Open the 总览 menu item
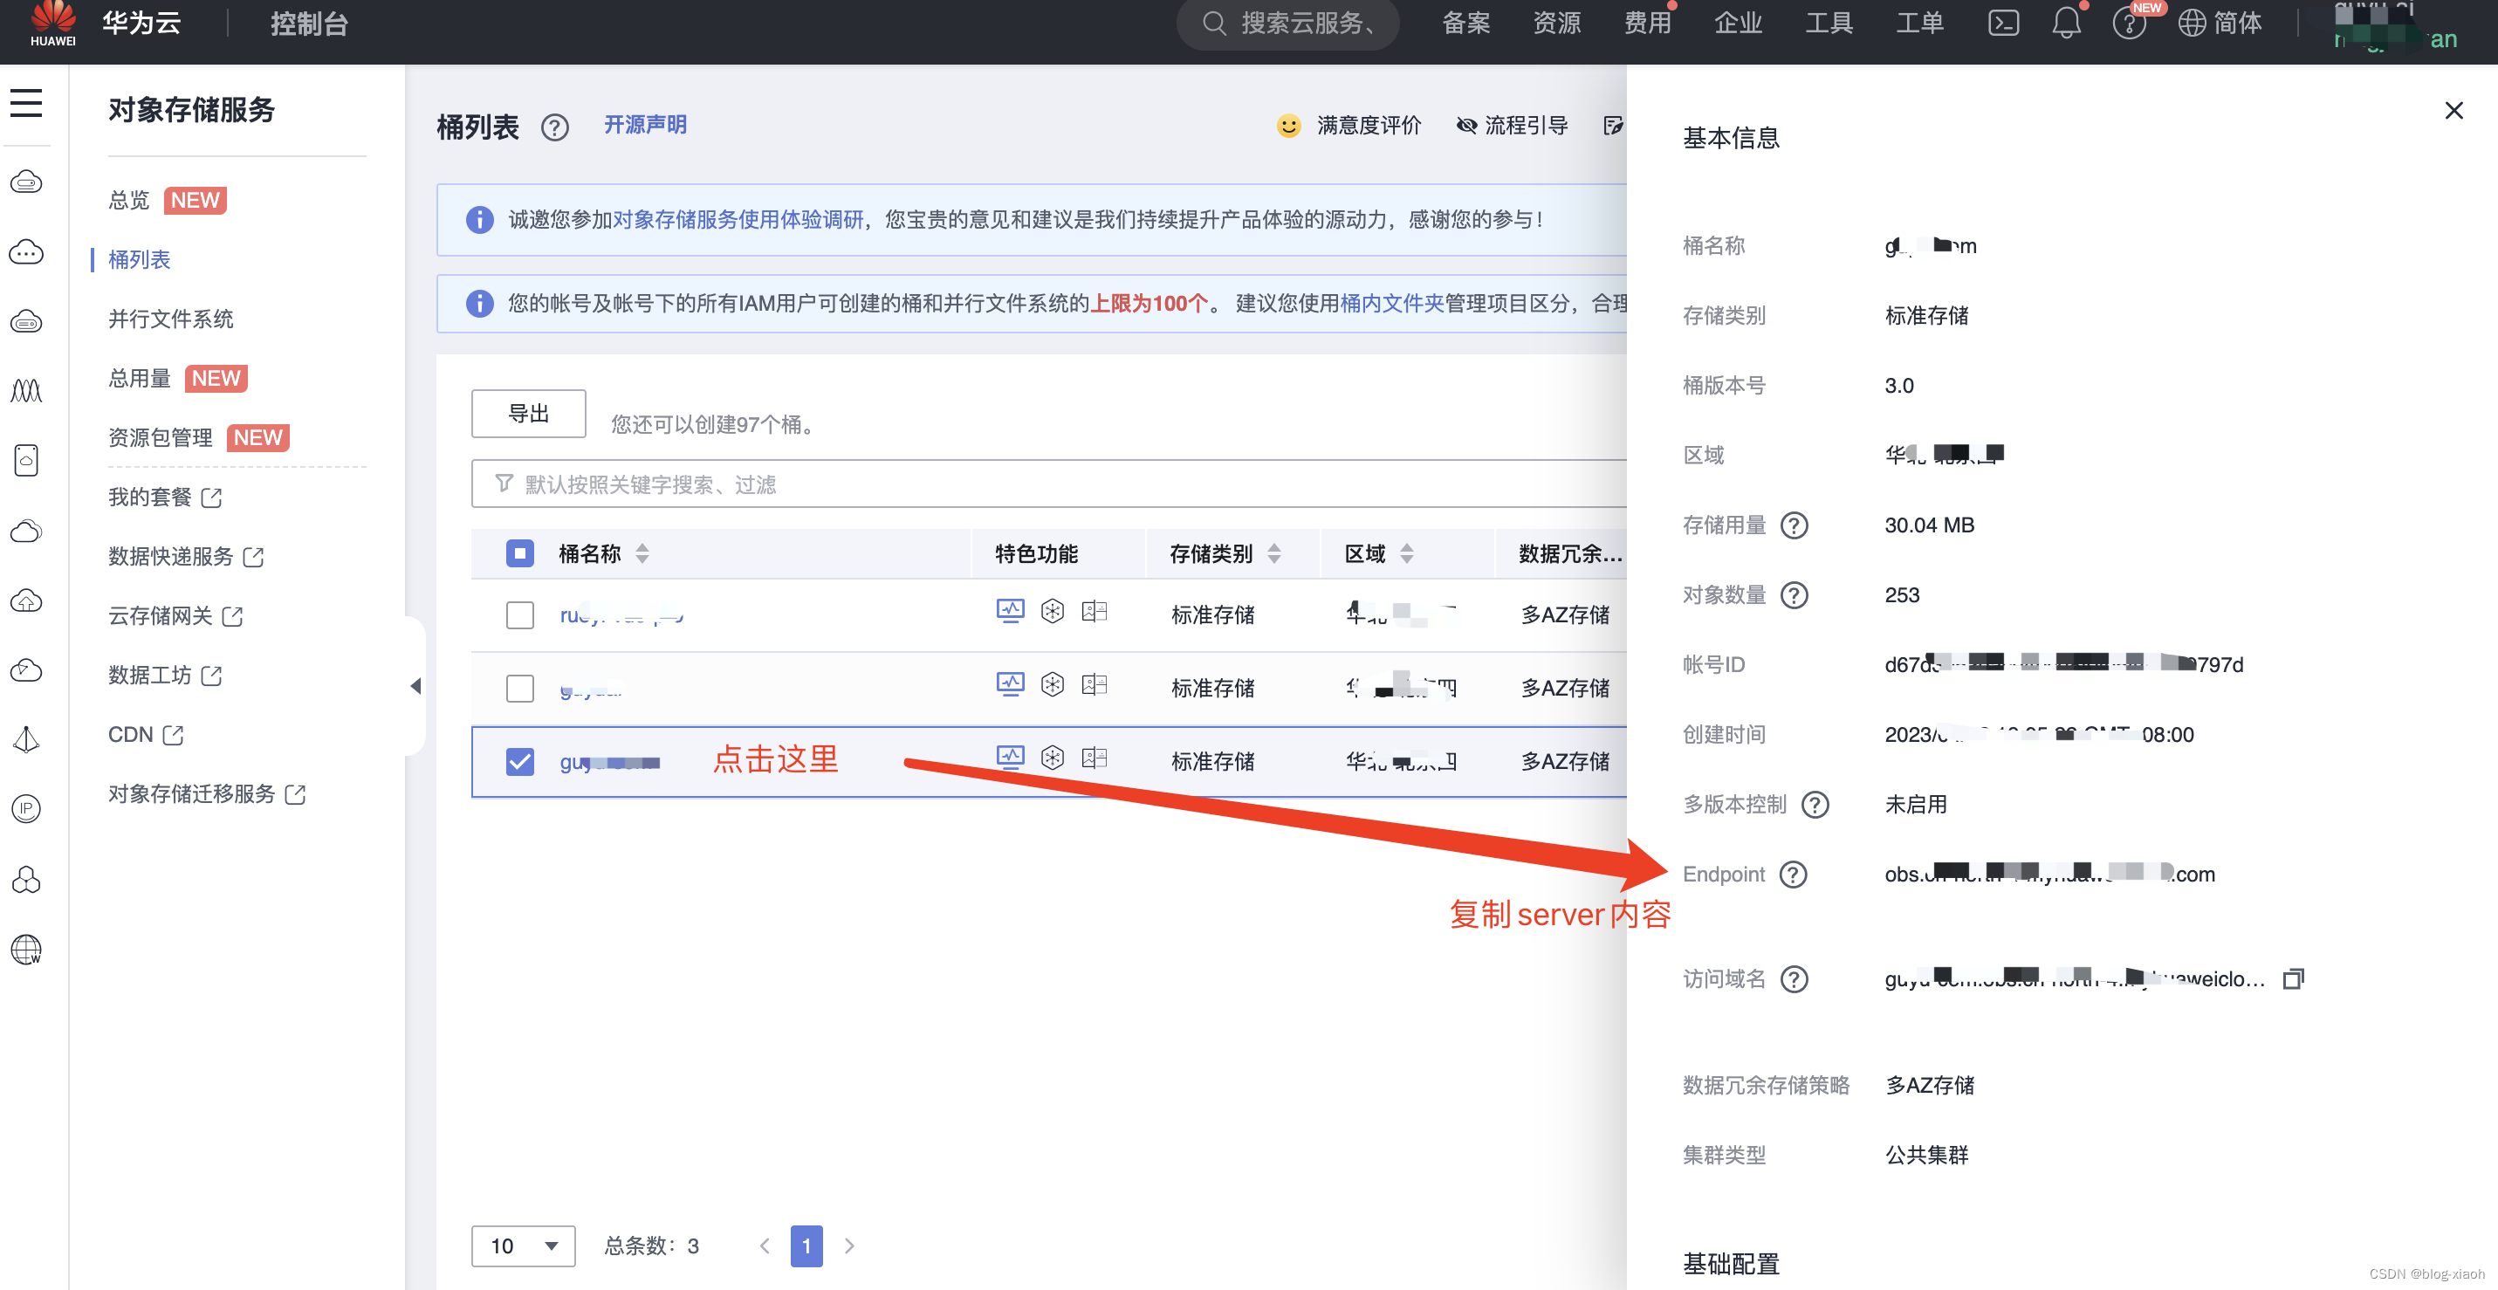 click(129, 201)
